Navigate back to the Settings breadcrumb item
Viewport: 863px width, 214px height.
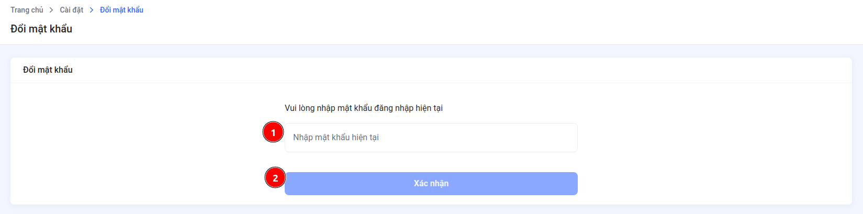coord(72,10)
